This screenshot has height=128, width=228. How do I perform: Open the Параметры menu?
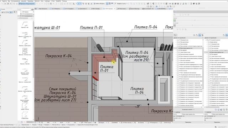[x=30, y=1]
